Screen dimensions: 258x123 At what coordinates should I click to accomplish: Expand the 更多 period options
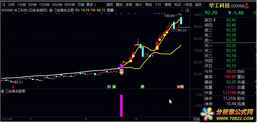pyautogui.click(x=91, y=4)
